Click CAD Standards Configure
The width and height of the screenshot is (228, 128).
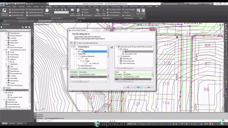(x=127, y=15)
